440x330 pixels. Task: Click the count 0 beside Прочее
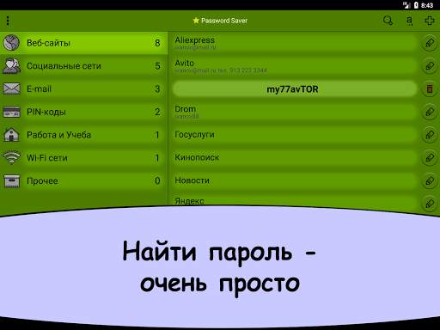coord(157,180)
